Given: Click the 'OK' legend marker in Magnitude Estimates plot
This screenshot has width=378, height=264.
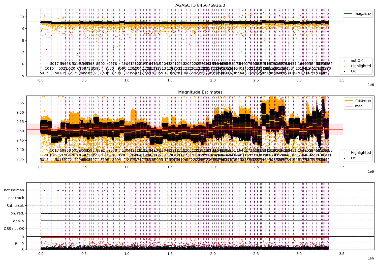Looking at the screenshot, I should click(344, 158).
